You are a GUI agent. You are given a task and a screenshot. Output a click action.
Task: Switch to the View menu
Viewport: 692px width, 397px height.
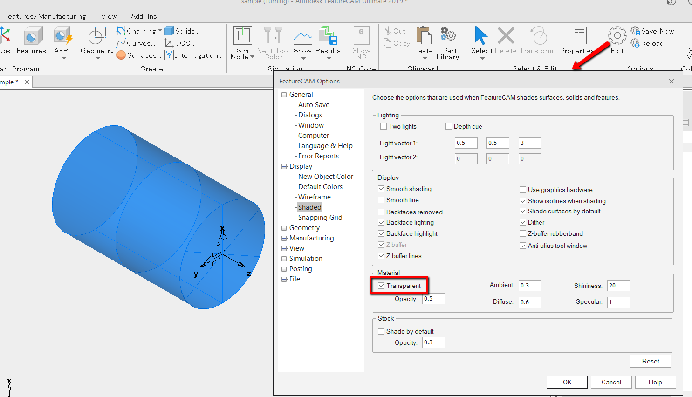(x=109, y=16)
